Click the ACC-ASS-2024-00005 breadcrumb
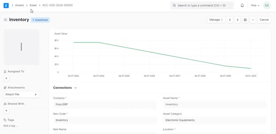The width and height of the screenshot is (276, 134). tap(57, 5)
